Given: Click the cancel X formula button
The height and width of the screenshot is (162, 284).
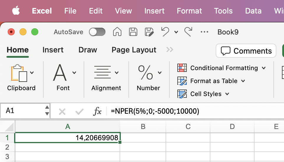Looking at the screenshot, I should [x=62, y=112].
